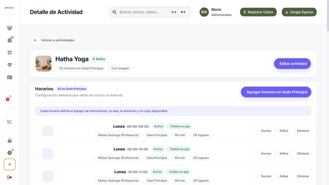Open the red clock alert icon

8,99
